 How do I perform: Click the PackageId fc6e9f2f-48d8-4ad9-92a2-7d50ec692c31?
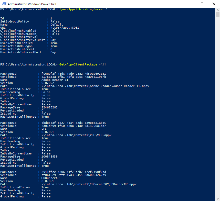click(x=74, y=74)
